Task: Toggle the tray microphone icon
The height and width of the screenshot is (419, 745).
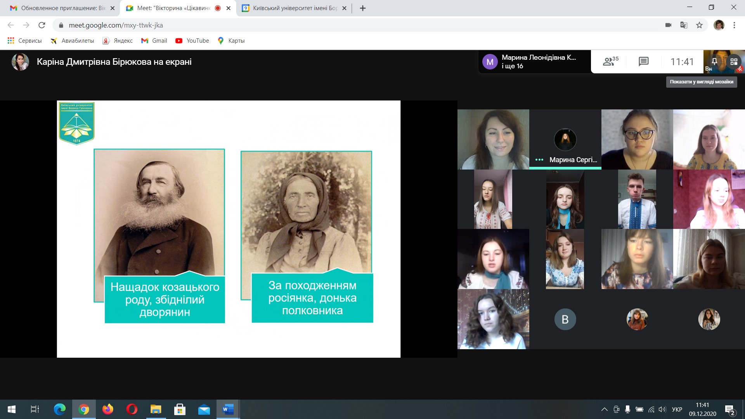Action: tap(627, 409)
